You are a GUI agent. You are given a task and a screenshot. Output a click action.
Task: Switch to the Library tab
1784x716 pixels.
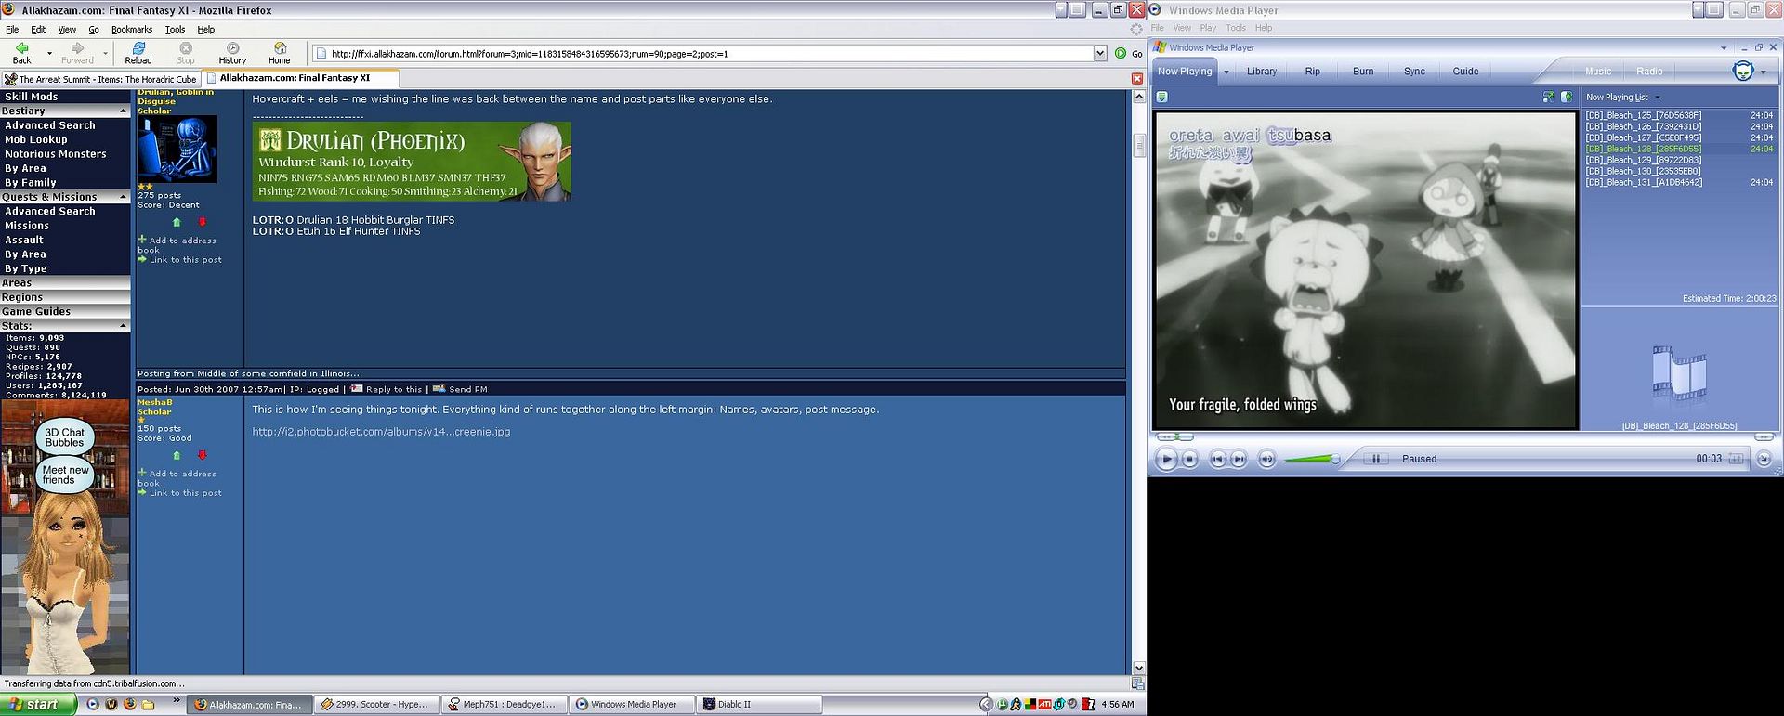coord(1261,72)
